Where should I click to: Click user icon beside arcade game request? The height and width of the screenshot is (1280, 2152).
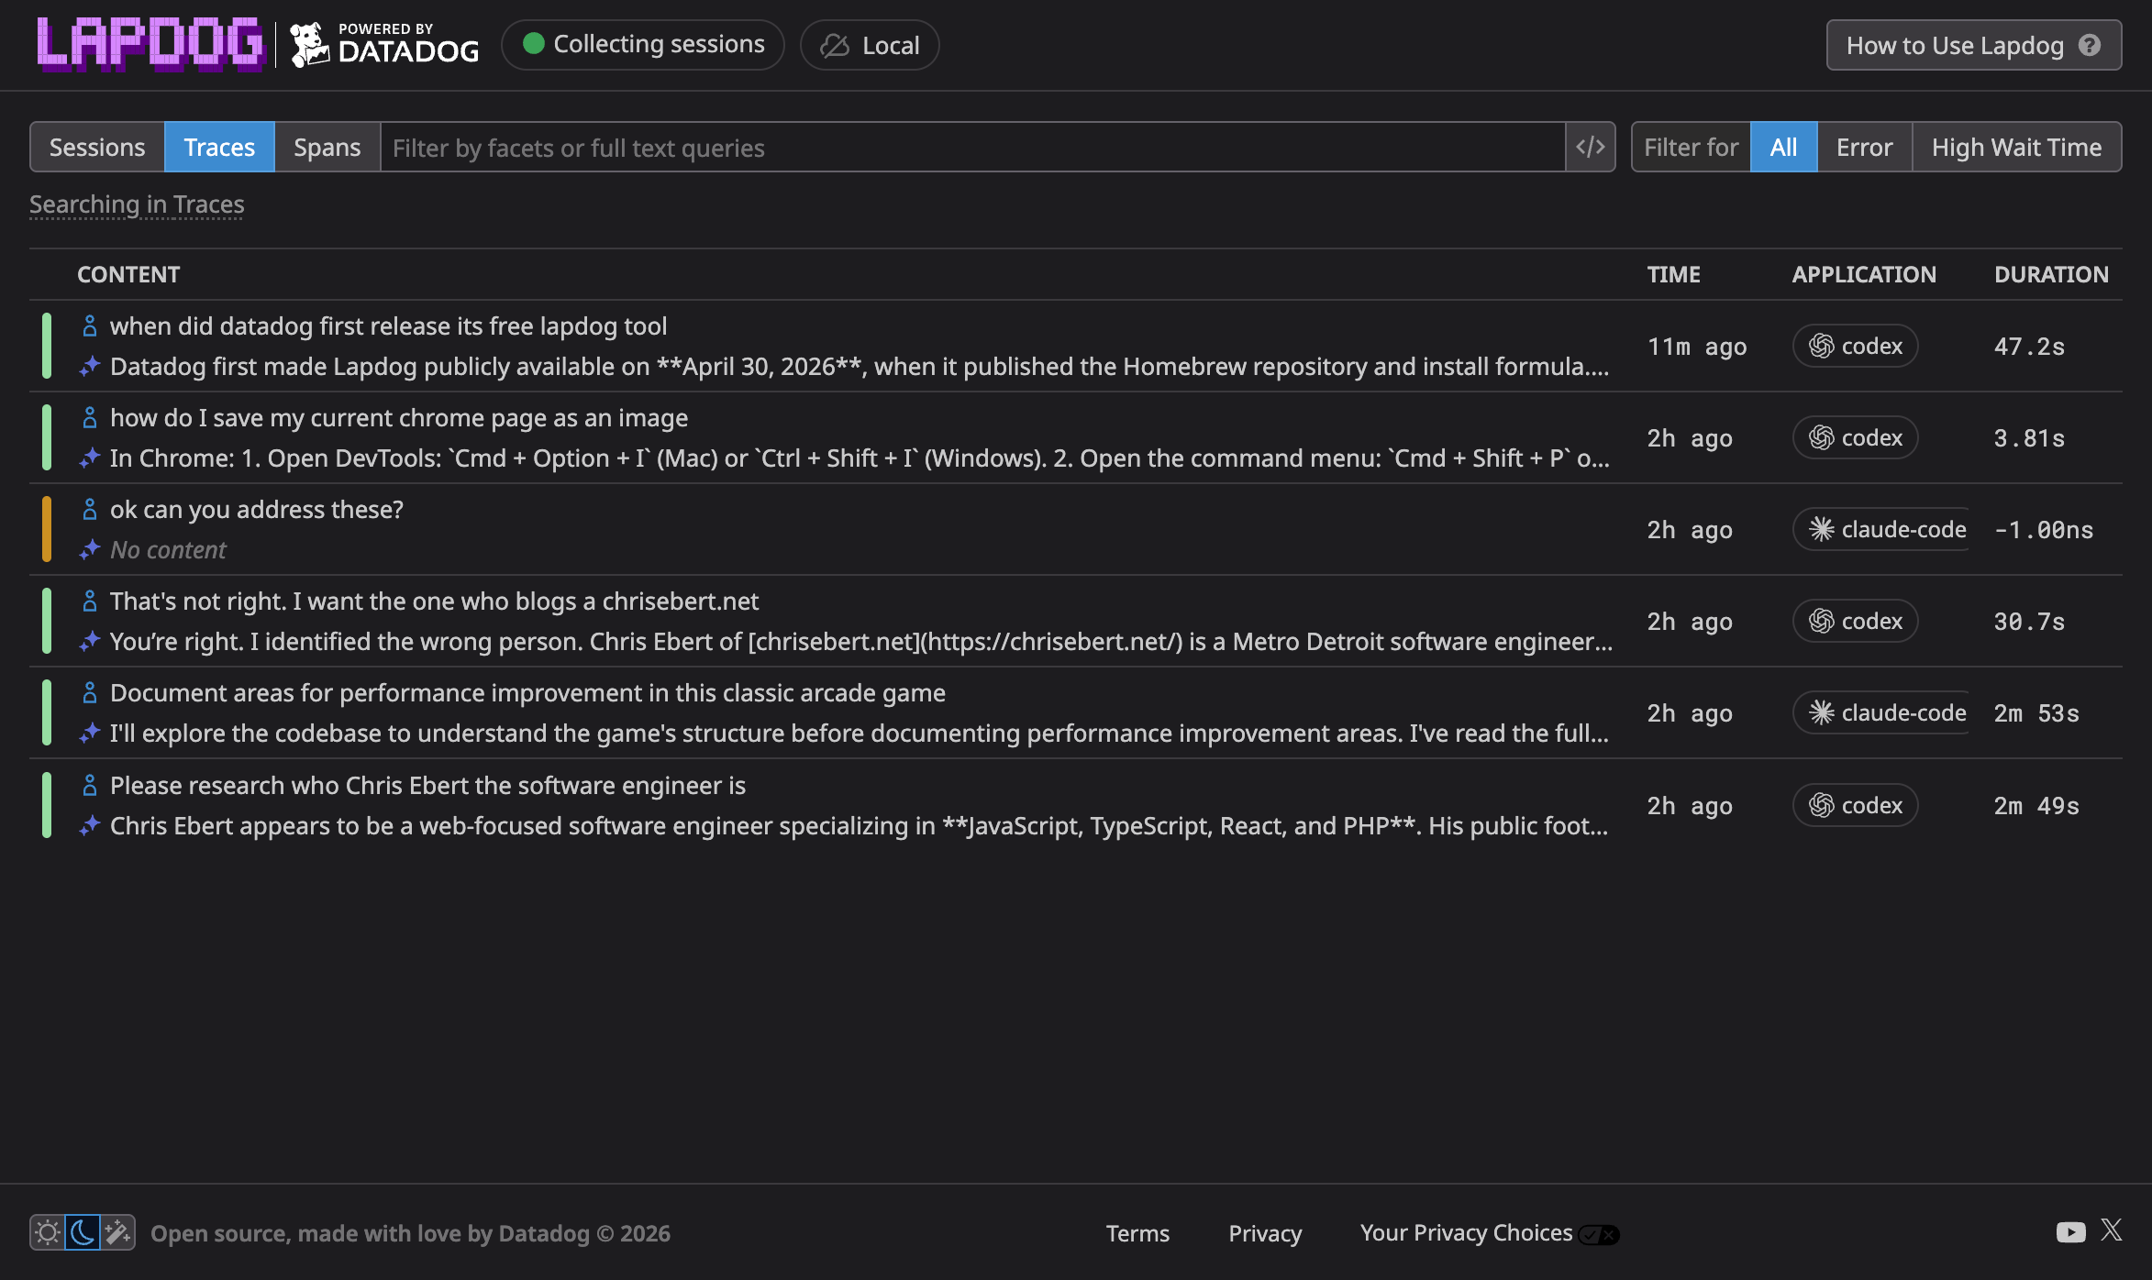[x=89, y=692]
